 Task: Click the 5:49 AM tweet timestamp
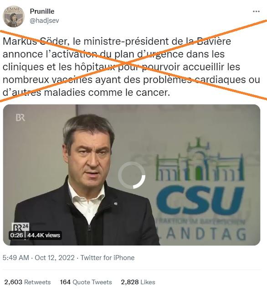(x=16, y=258)
